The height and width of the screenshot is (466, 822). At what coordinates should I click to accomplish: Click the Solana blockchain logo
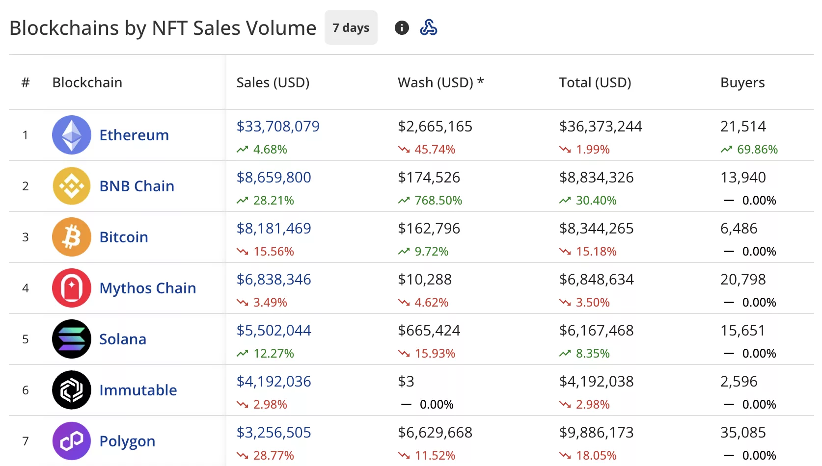tap(71, 339)
